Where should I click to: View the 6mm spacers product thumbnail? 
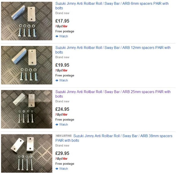point(27,21)
